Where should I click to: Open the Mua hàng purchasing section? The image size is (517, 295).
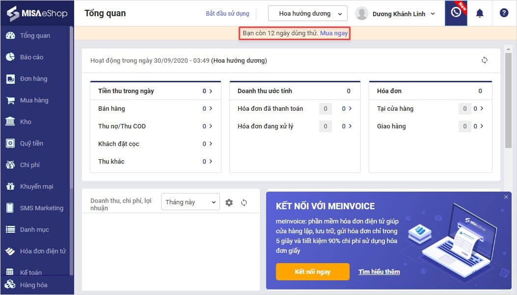click(33, 100)
